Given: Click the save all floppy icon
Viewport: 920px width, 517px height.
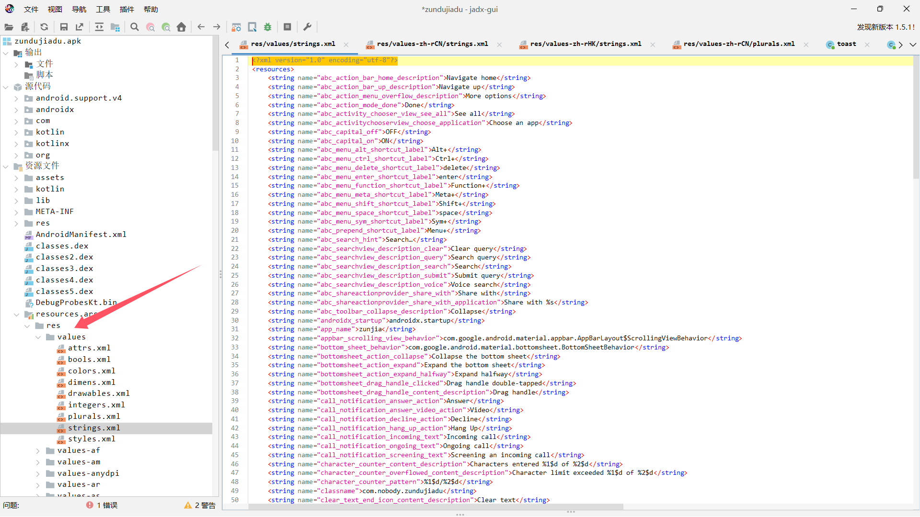Looking at the screenshot, I should (64, 27).
